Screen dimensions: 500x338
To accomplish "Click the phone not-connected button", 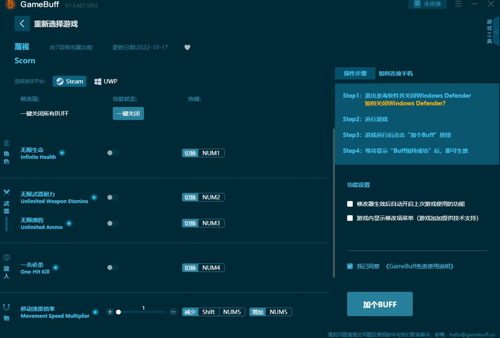I will coord(427,4).
